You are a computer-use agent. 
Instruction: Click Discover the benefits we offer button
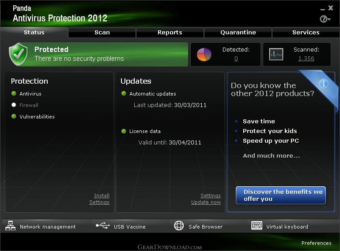tap(281, 196)
